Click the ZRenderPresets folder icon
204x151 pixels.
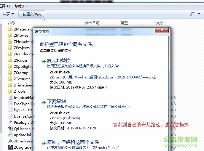10,54
